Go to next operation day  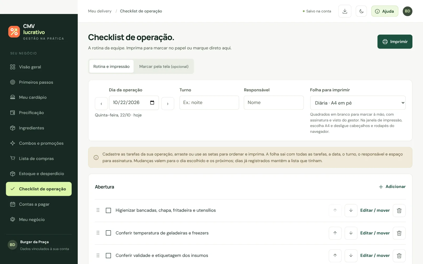[x=168, y=103]
